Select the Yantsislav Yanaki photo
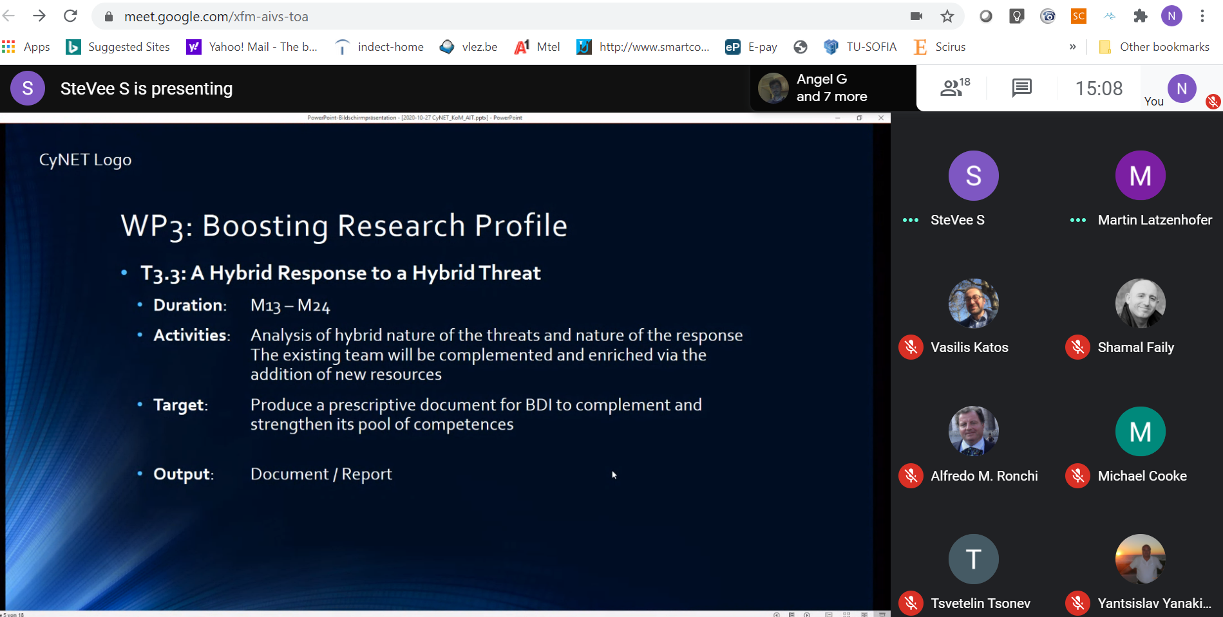Viewport: 1223px width, 617px height. pos(1140,559)
